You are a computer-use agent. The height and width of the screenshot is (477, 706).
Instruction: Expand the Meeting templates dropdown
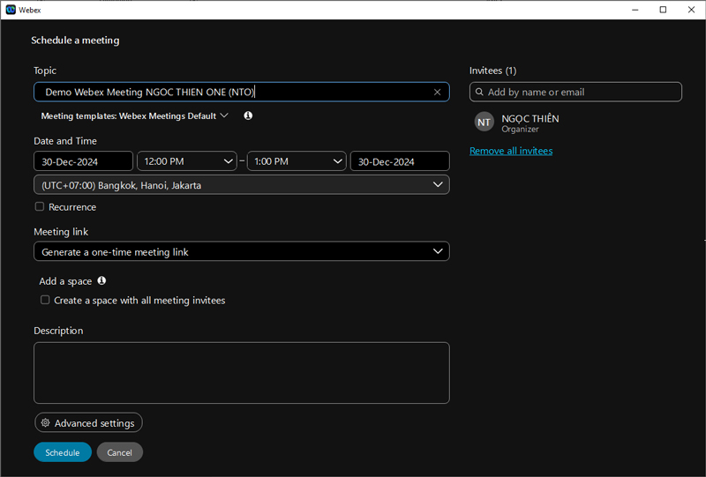pos(135,116)
